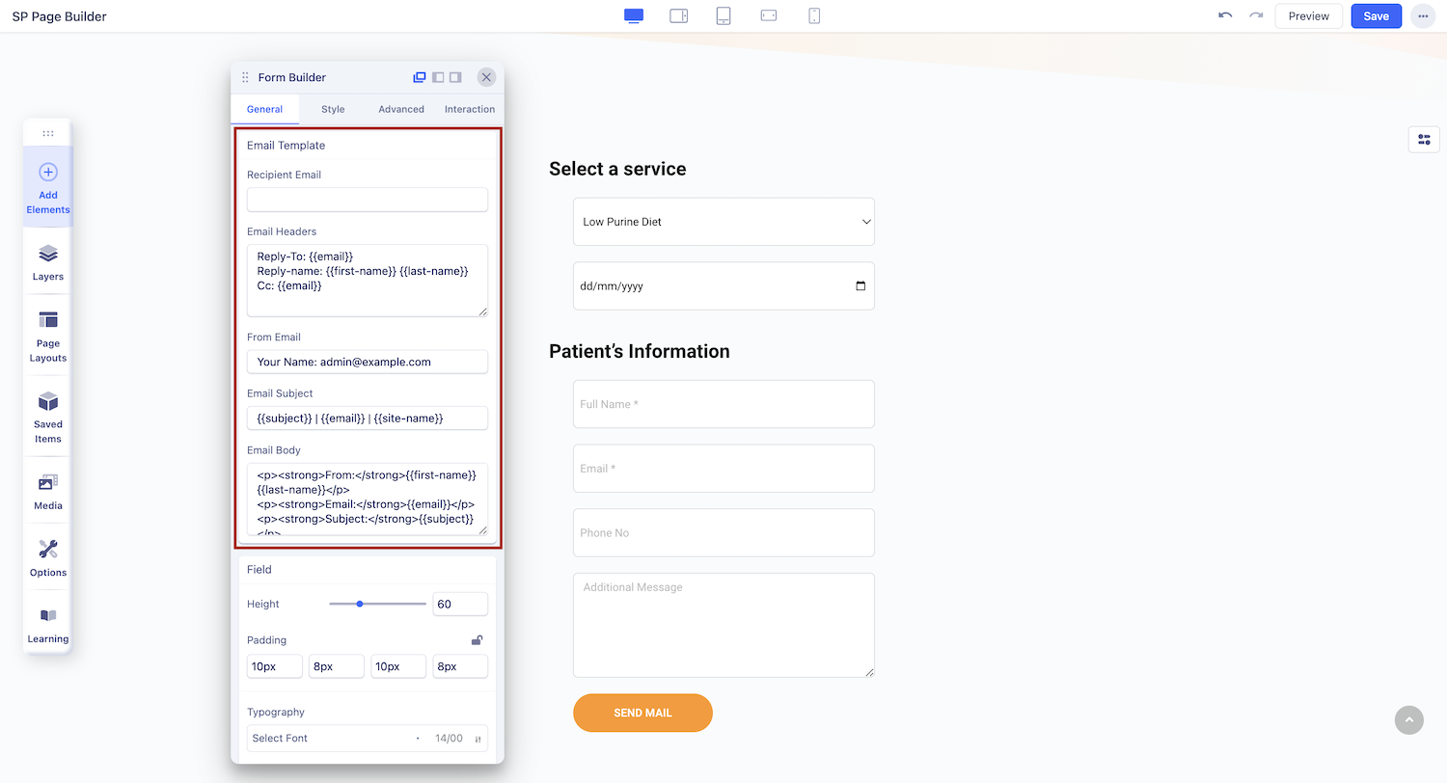Viewport: 1447px width, 783px height.
Task: Click the 'Select a service' heading
Action: (x=617, y=169)
